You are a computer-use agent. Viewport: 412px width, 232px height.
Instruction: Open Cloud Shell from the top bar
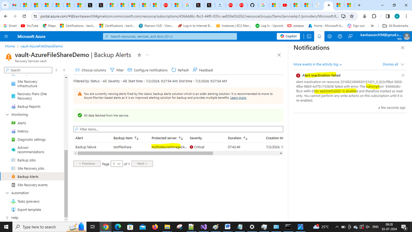coord(309,36)
